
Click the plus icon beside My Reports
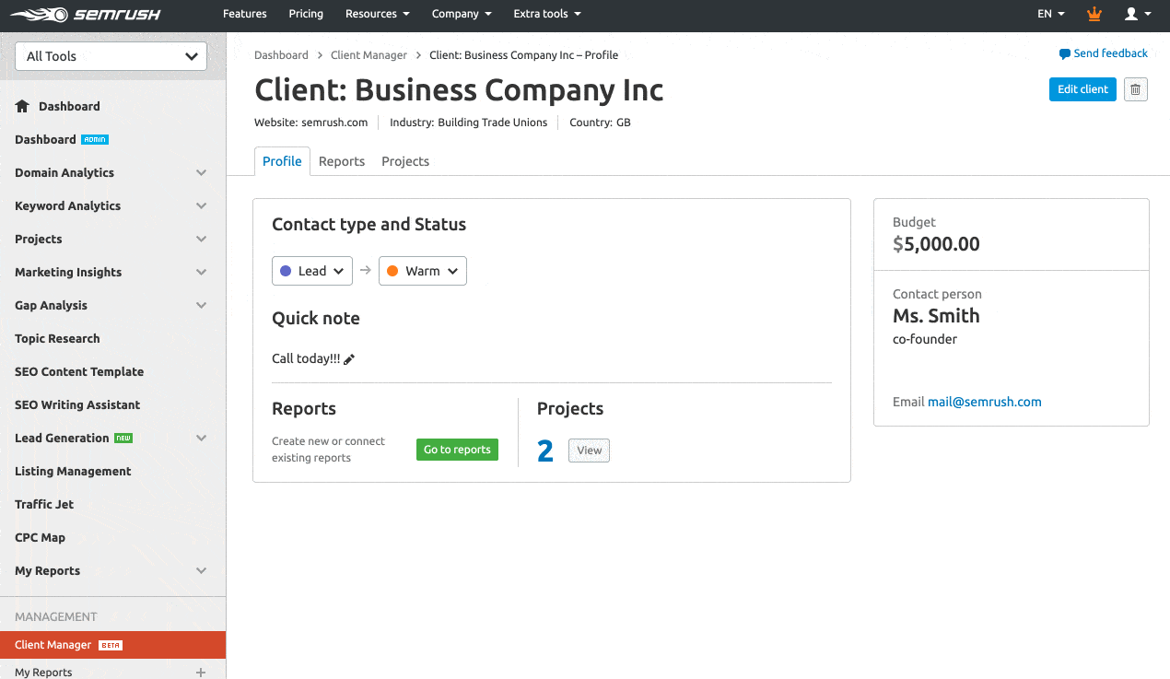201,673
